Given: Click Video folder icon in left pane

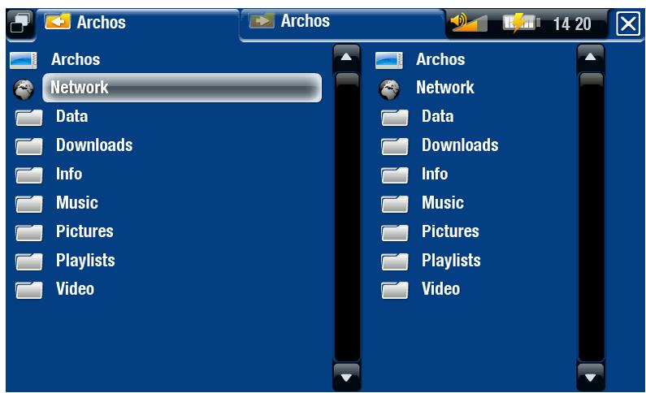Looking at the screenshot, I should click(x=28, y=291).
